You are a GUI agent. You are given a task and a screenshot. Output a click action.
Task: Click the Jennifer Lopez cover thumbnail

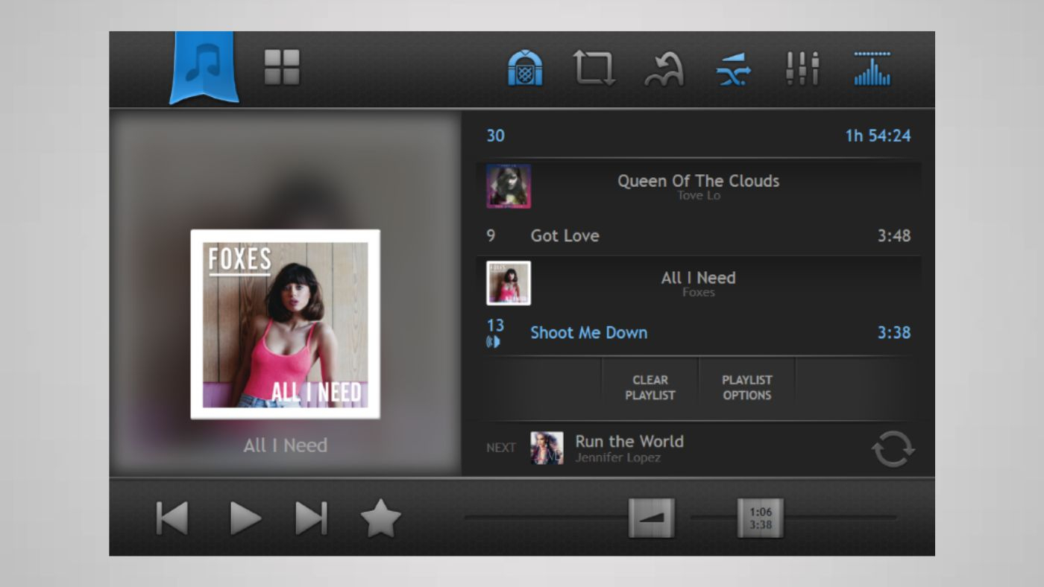pos(547,448)
